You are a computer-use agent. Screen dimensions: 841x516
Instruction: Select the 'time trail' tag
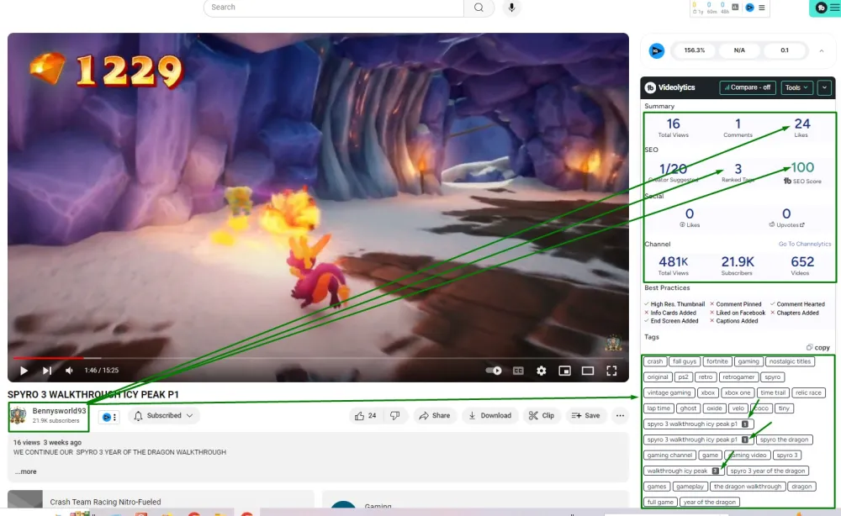[773, 392]
